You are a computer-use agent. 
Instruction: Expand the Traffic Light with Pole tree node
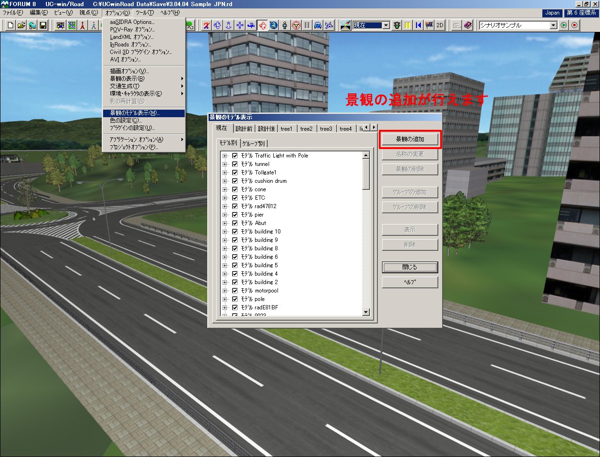(225, 156)
